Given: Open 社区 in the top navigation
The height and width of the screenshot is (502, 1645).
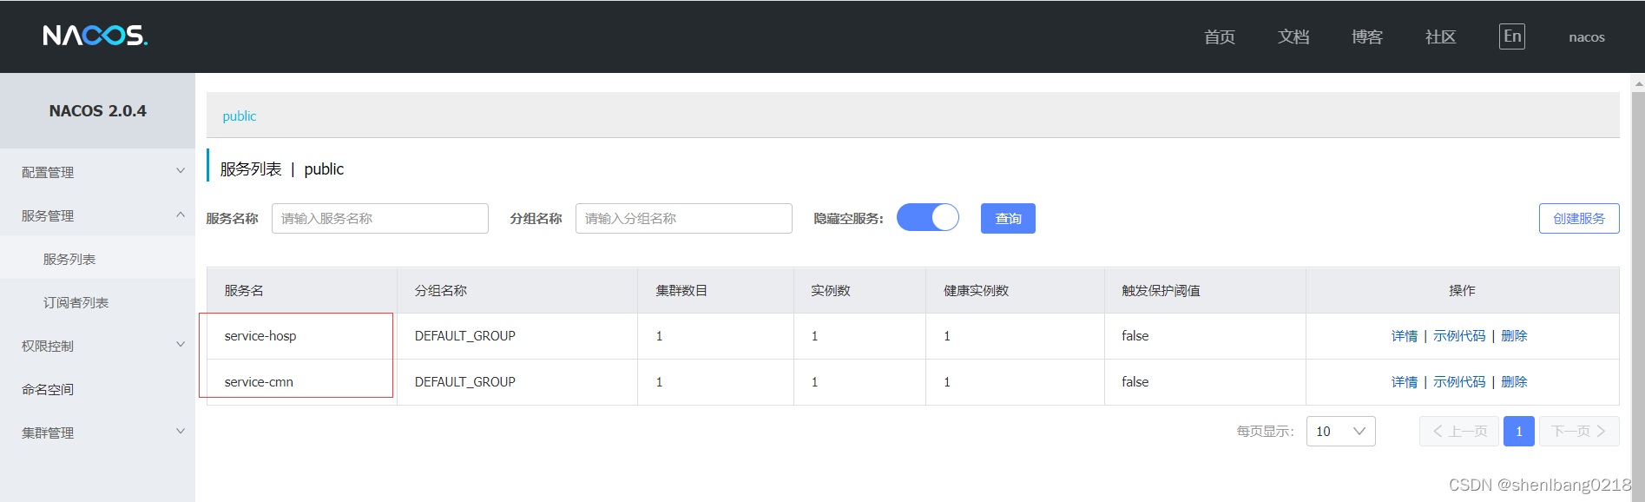Looking at the screenshot, I should tap(1441, 36).
